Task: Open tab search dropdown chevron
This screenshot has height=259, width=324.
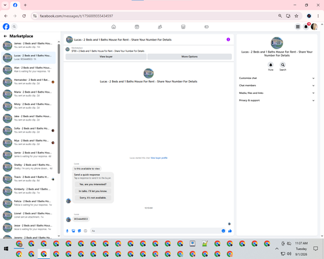Action: 5,5
